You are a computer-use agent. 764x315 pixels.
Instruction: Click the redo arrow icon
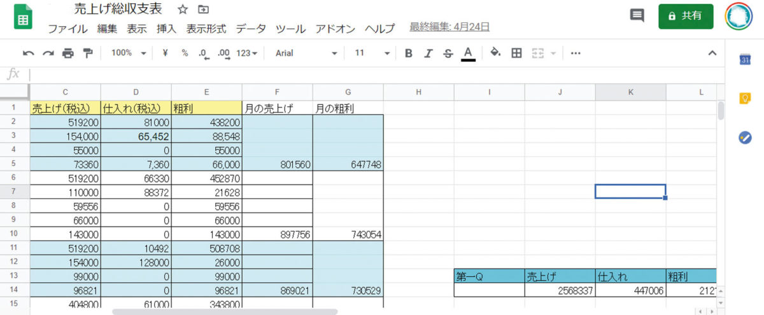click(x=48, y=53)
